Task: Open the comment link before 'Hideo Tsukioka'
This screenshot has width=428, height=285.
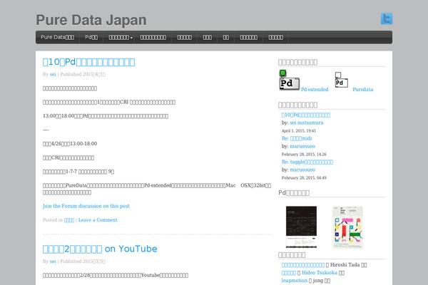Action: pyautogui.click(x=289, y=273)
